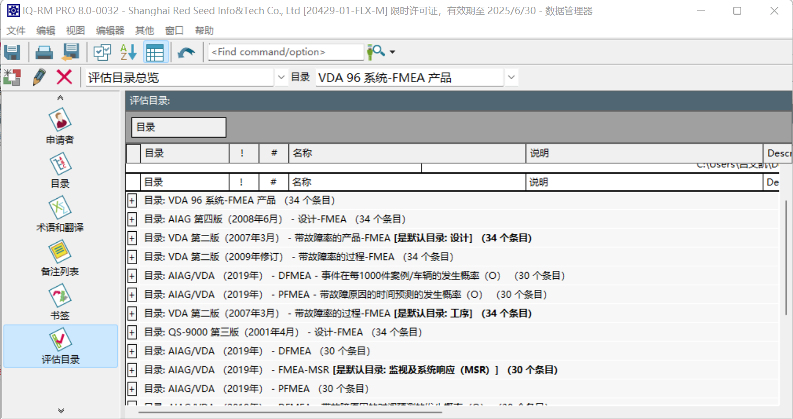Open the 视图 menu
This screenshot has width=793, height=419.
click(75, 30)
